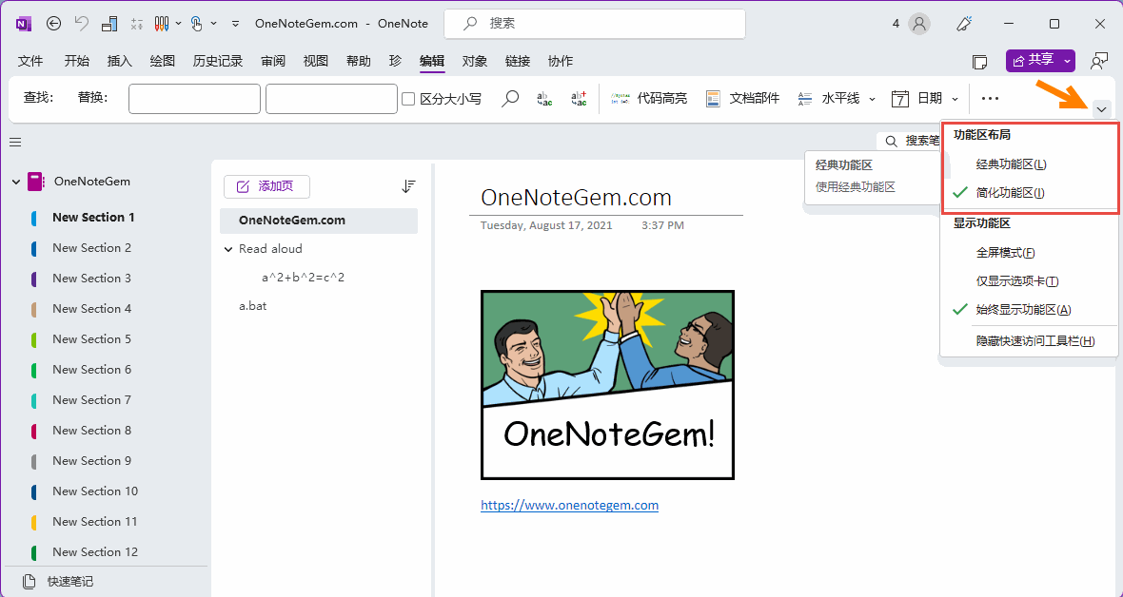Click the Back arrow in title bar
The width and height of the screenshot is (1123, 597).
click(53, 24)
